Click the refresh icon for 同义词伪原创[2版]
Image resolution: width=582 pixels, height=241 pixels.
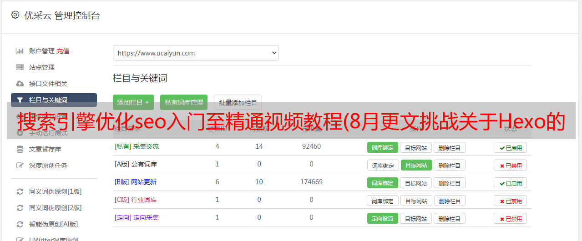pyautogui.click(x=20, y=208)
